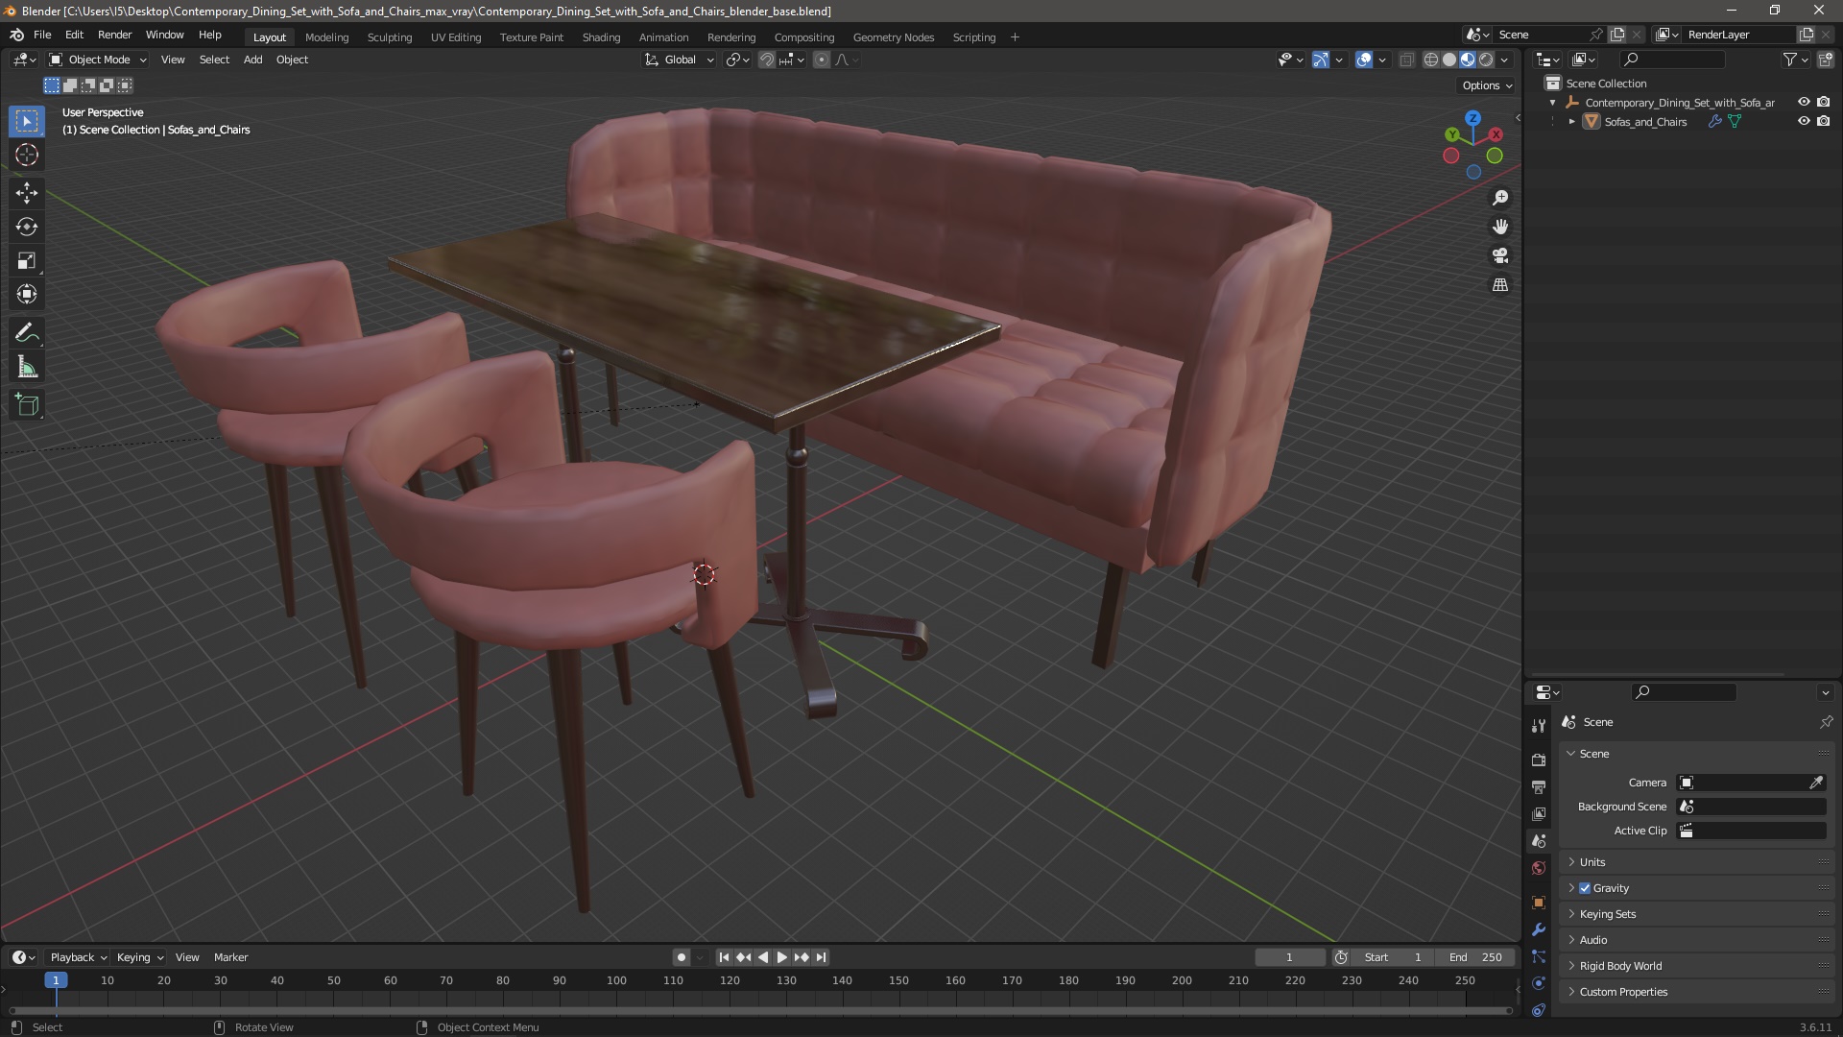Click the camera eyedropper icon
The image size is (1843, 1037).
(x=1816, y=783)
